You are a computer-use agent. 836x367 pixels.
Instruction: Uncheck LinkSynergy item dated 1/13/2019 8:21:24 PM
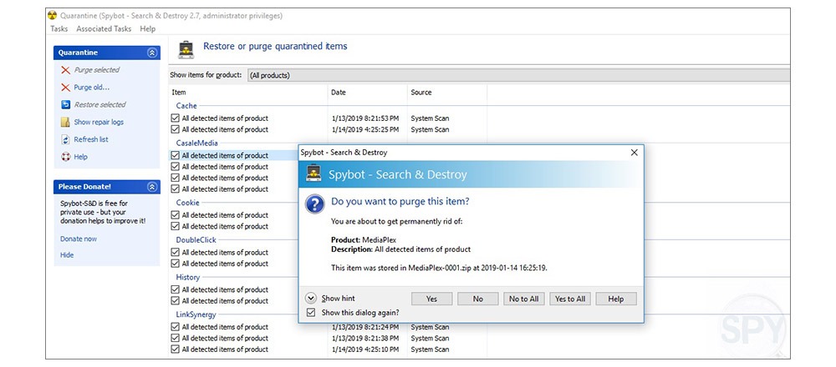[175, 327]
